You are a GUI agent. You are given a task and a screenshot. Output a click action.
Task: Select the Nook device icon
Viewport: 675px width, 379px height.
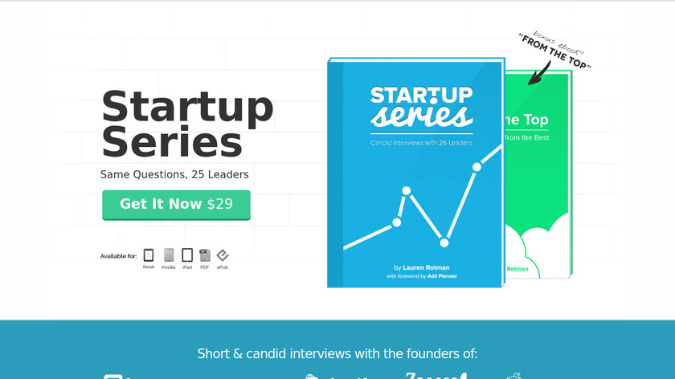pyautogui.click(x=149, y=255)
